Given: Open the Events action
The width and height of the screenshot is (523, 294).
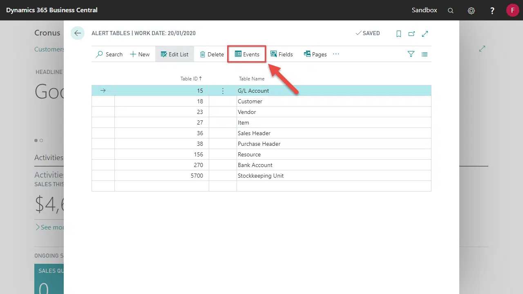Looking at the screenshot, I should (x=247, y=54).
